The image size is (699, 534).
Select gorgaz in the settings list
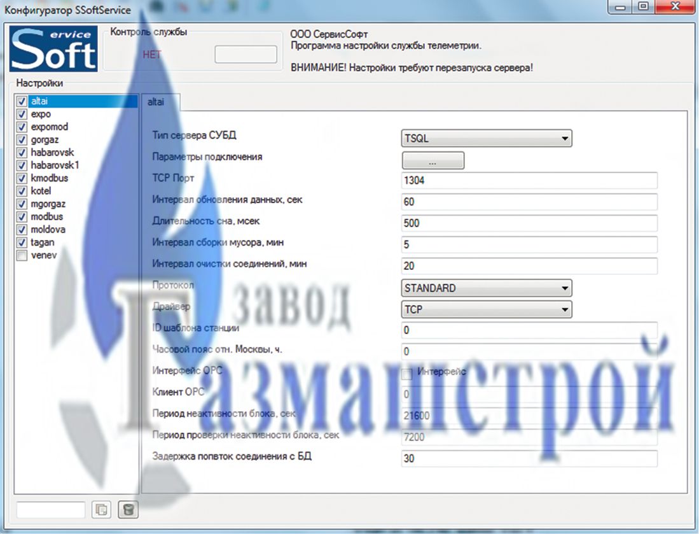tap(45, 140)
